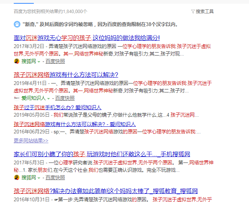This screenshot has height=202, width=249.
Task: Click the 爱问知识人 site logo icon
Action: (17, 98)
